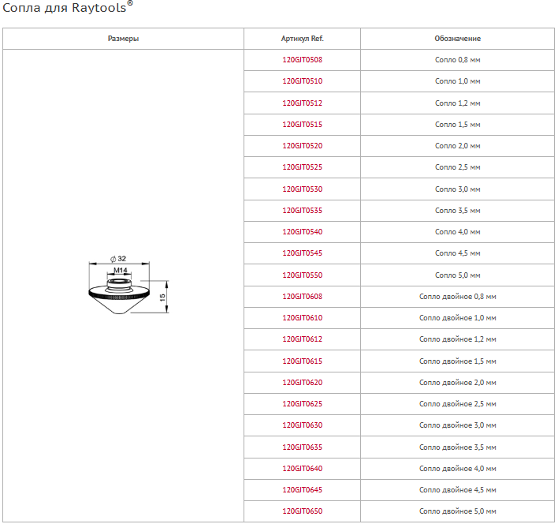
Task: Open article link 120GJT0508
Action: click(302, 60)
